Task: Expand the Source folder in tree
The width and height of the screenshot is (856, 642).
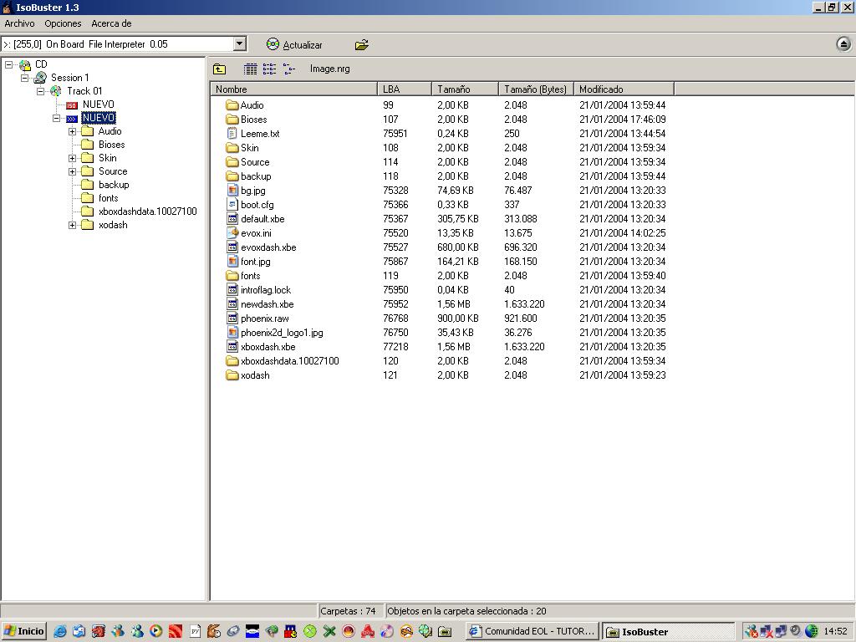Action: (72, 171)
